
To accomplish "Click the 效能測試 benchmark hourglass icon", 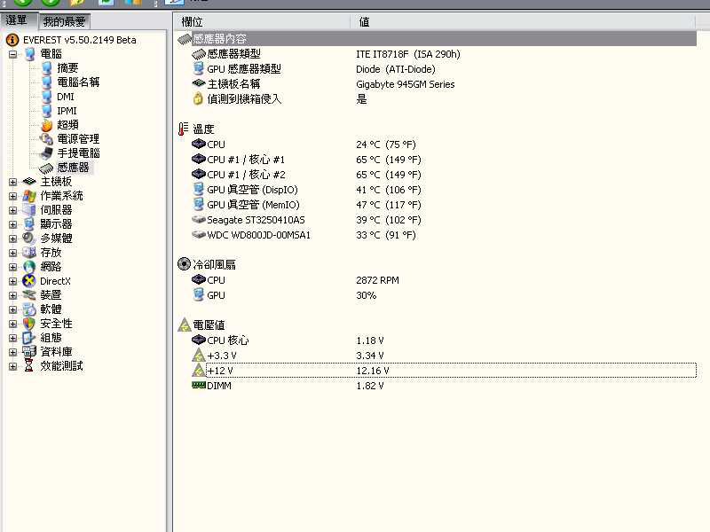I will pyautogui.click(x=29, y=366).
